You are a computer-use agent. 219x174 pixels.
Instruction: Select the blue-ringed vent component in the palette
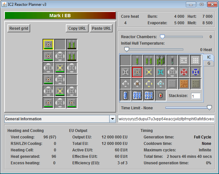point(196,72)
